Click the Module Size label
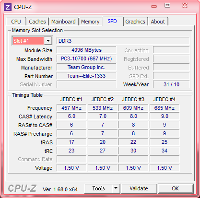Viewport: 200px width, 198px height. click(x=38, y=50)
